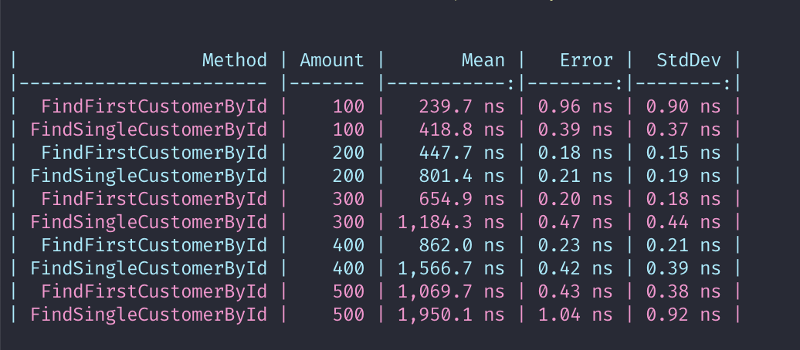Viewport: 800px width, 350px height.
Task: Click Amount 200 in the 801.4 ns row
Action: pyautogui.click(x=348, y=176)
